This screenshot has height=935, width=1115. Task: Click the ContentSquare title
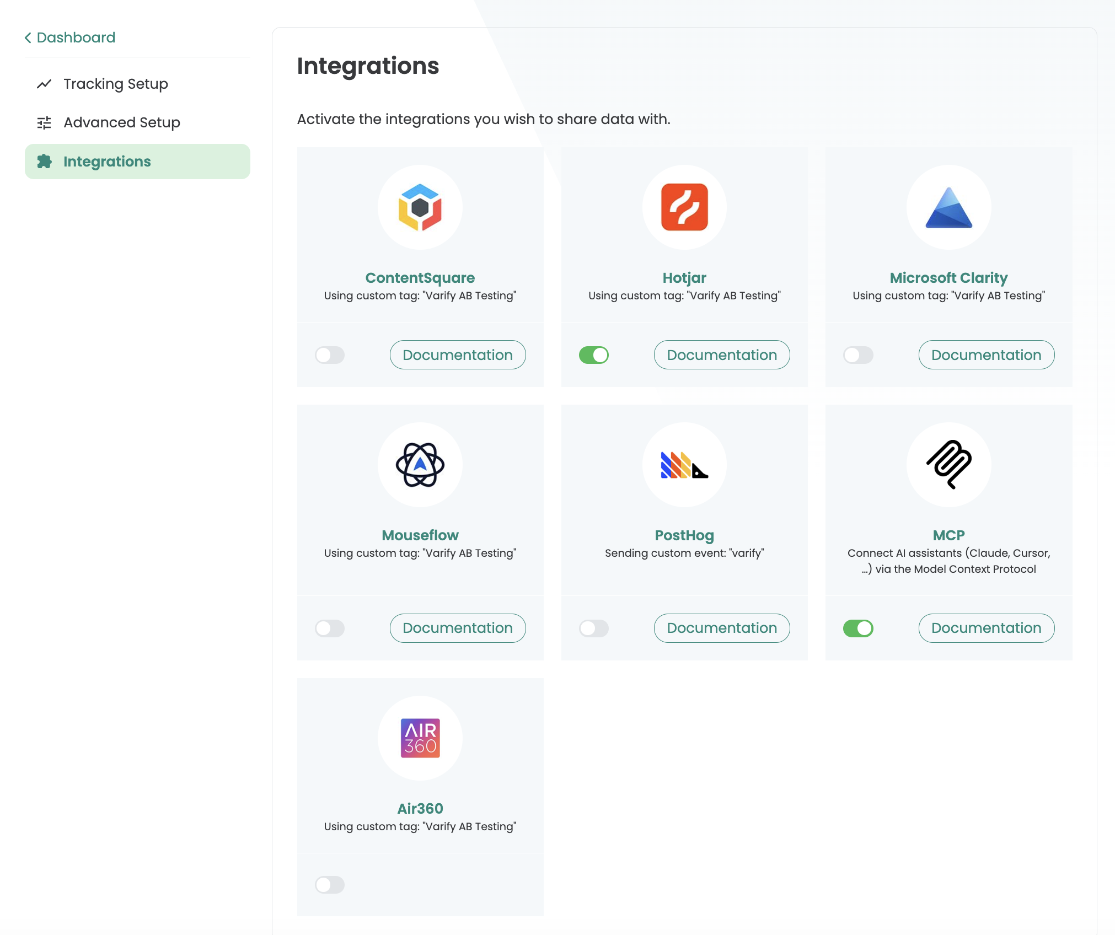pyautogui.click(x=420, y=278)
